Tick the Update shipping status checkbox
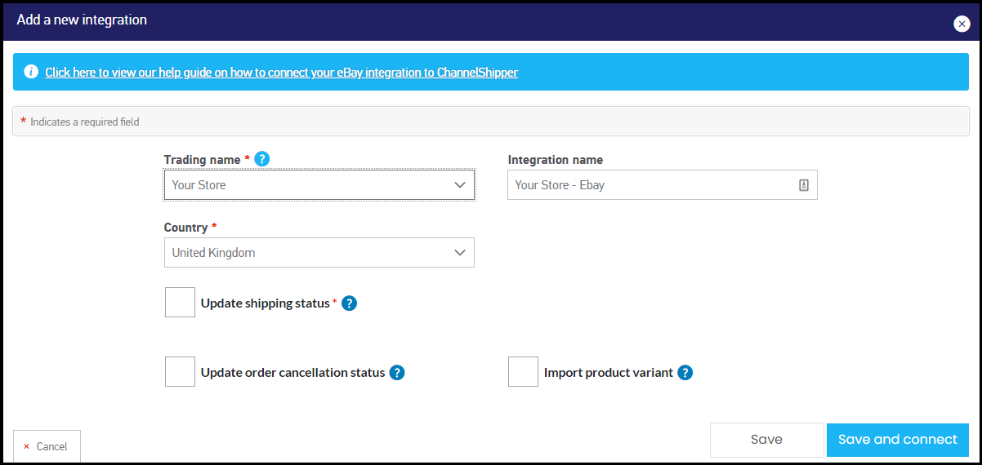This screenshot has height=465, width=982. click(x=180, y=303)
